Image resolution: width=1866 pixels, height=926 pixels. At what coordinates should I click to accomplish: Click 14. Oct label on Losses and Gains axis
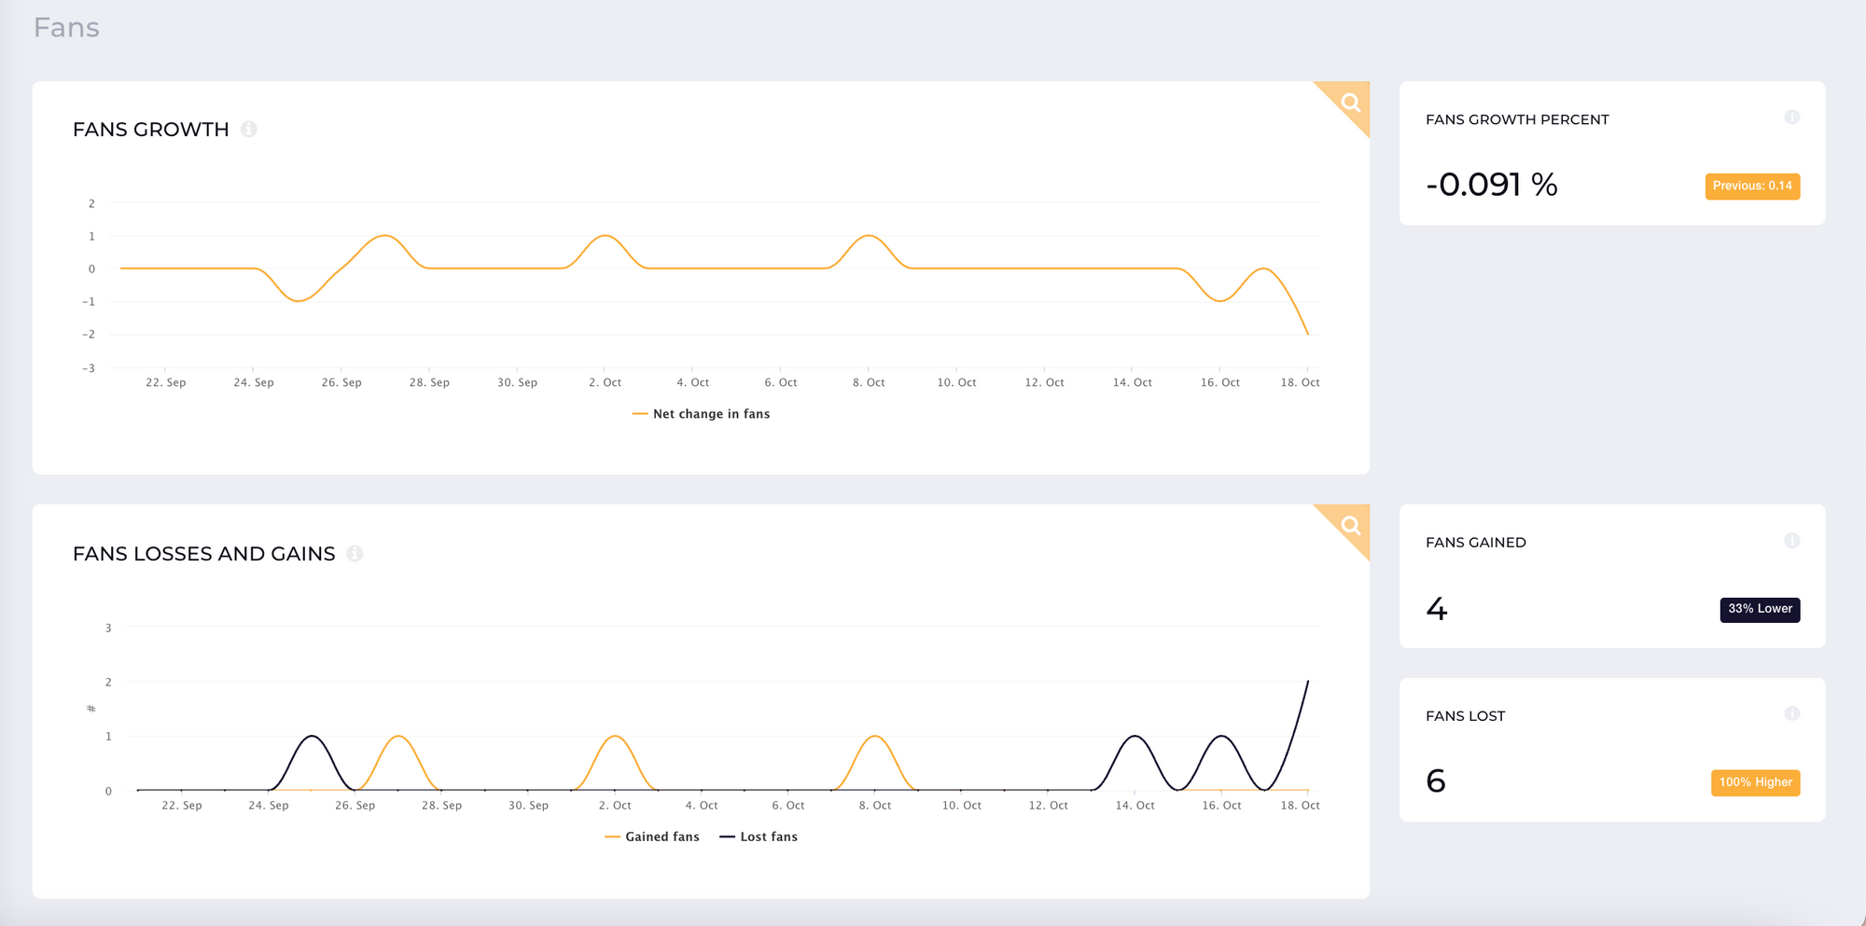(1135, 806)
